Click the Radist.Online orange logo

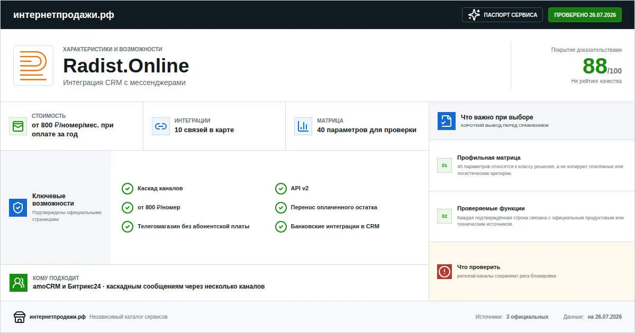pyautogui.click(x=33, y=66)
